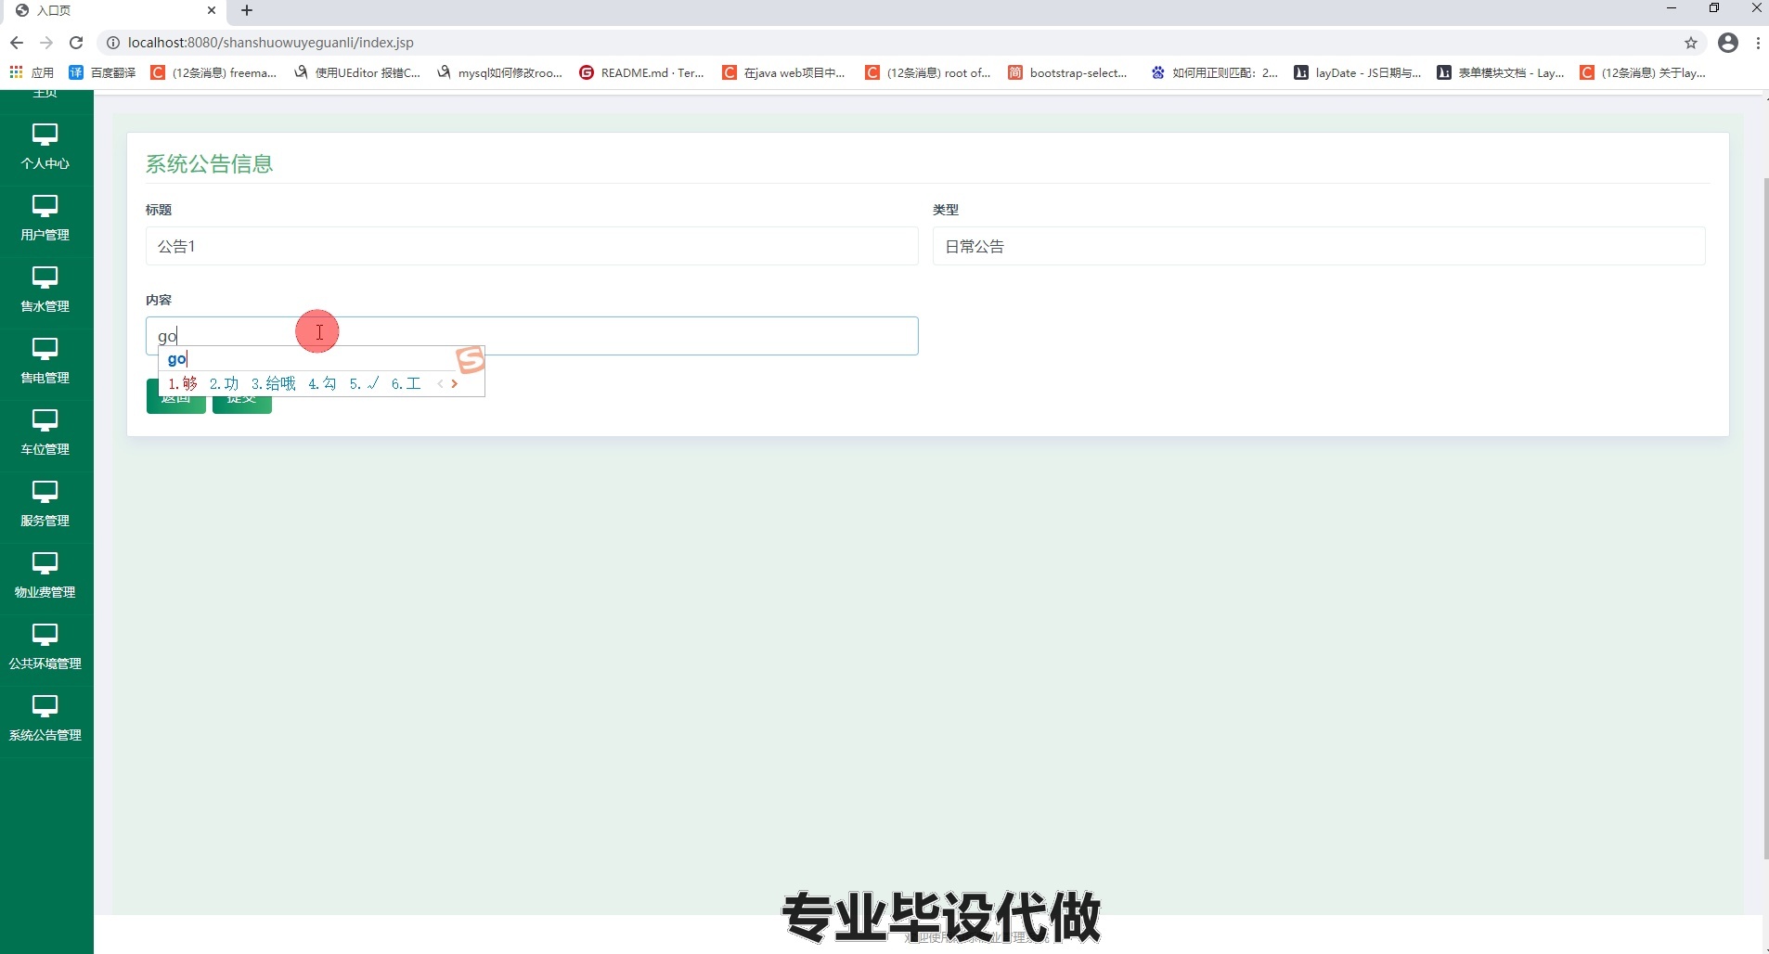Open 服务管理 in the sidebar
This screenshot has height=954, width=1769.
point(45,504)
